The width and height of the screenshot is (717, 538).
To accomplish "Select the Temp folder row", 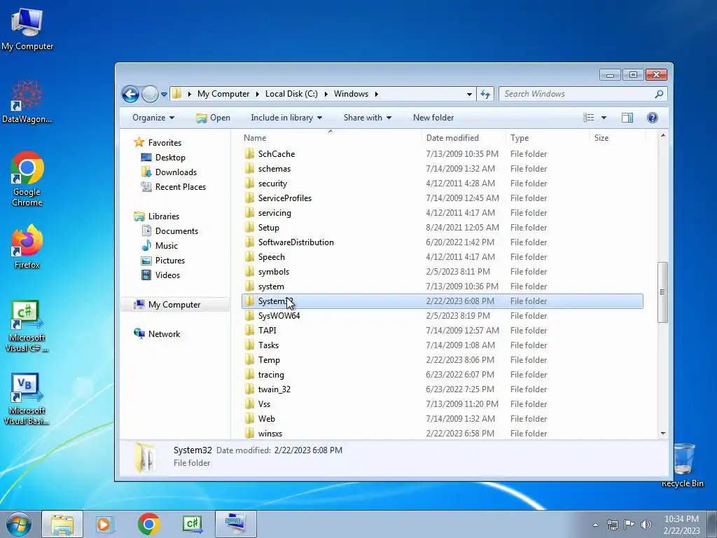I will click(443, 360).
